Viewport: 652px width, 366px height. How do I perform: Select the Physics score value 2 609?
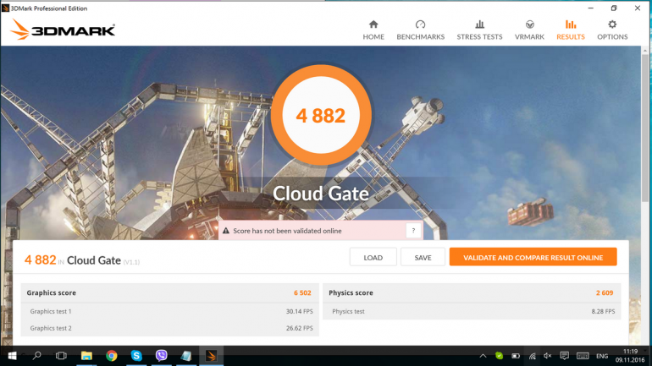605,293
